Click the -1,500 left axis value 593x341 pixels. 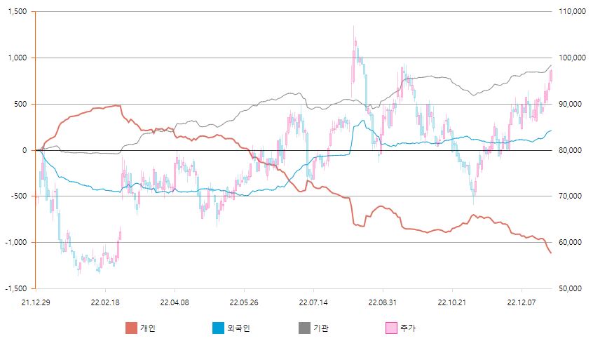pos(15,288)
